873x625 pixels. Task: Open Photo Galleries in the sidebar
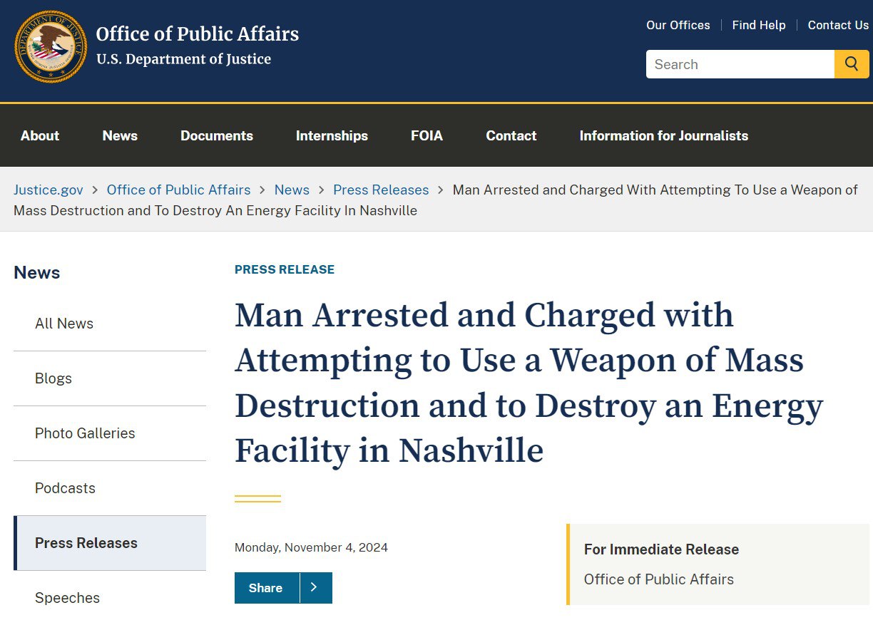[85, 433]
